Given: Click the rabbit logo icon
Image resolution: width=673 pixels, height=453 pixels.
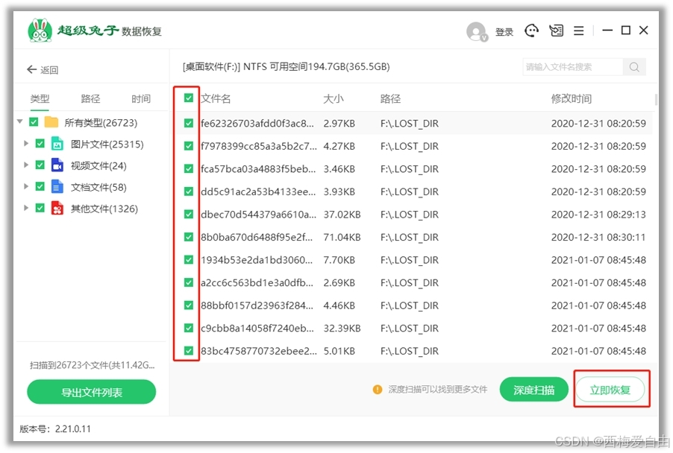Looking at the screenshot, I should 40,30.
